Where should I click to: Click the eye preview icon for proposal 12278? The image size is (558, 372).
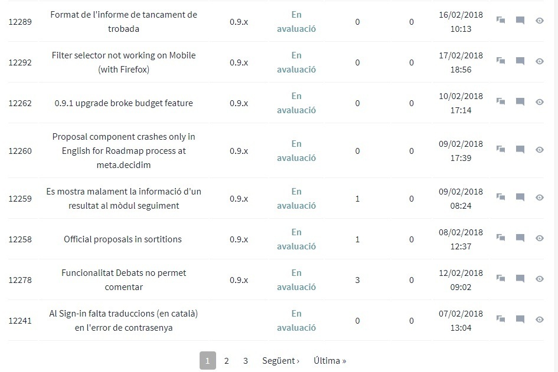coord(540,279)
